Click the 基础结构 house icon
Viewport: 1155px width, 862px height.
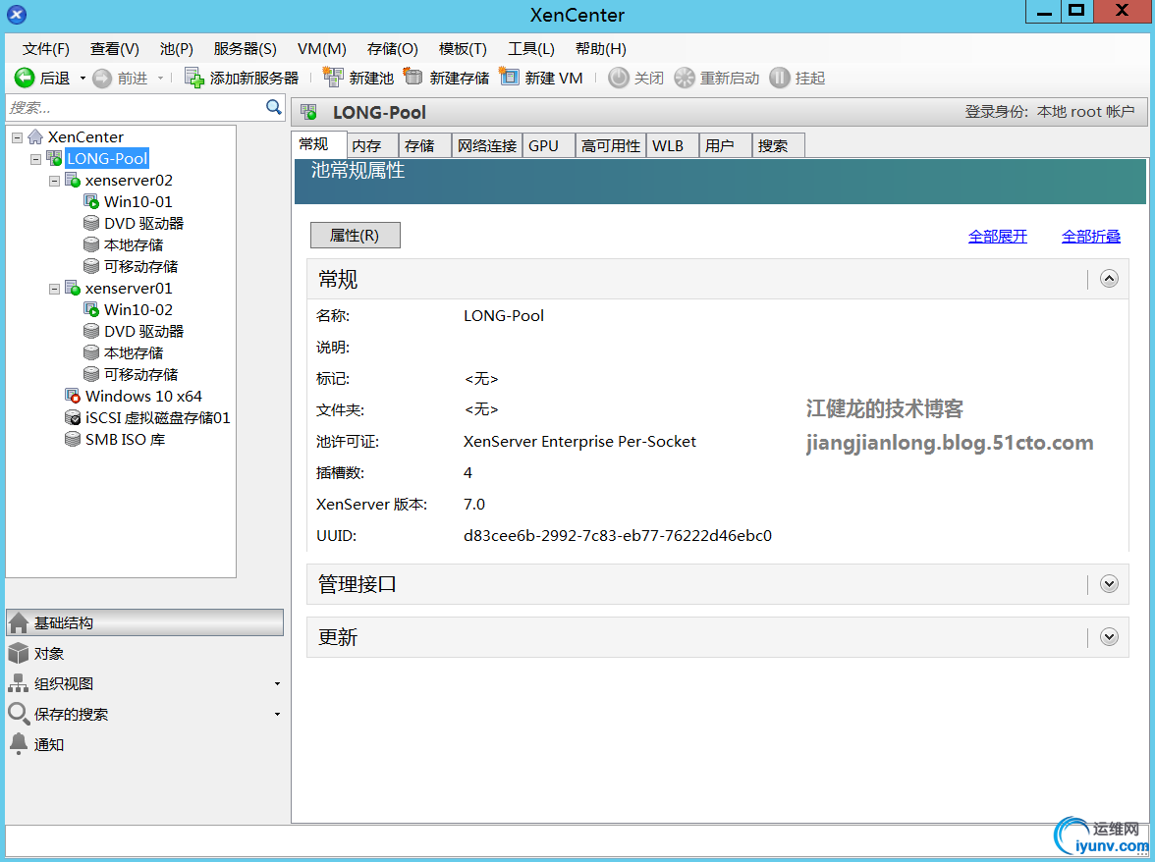19,622
